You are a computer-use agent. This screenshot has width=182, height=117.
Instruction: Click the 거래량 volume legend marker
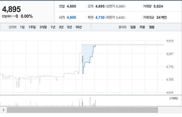coord(170,99)
